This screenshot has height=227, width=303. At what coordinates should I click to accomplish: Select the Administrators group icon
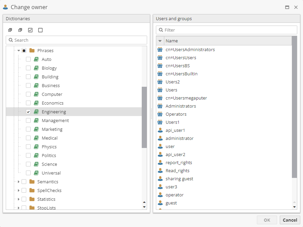pyautogui.click(x=160, y=106)
